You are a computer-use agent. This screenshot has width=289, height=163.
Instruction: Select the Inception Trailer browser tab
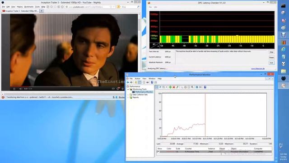click(x=21, y=11)
